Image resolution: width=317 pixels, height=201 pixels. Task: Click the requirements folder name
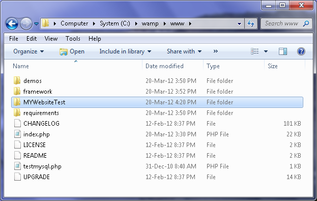click(41, 113)
